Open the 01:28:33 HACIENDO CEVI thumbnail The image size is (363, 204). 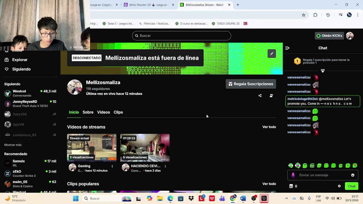(x=145, y=148)
